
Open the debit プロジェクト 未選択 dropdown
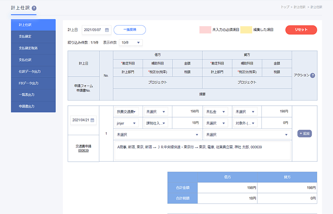157,134
